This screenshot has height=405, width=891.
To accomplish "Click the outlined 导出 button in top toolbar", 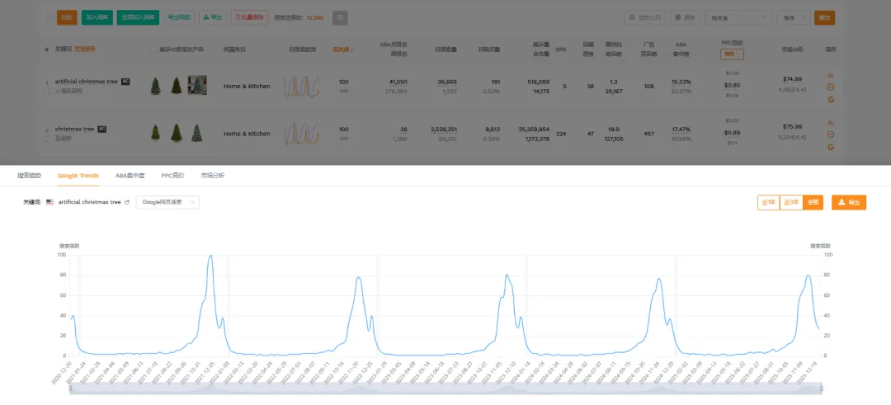I will [213, 17].
